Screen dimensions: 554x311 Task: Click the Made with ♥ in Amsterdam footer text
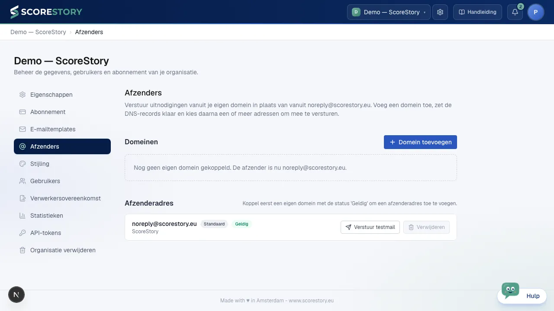277,301
